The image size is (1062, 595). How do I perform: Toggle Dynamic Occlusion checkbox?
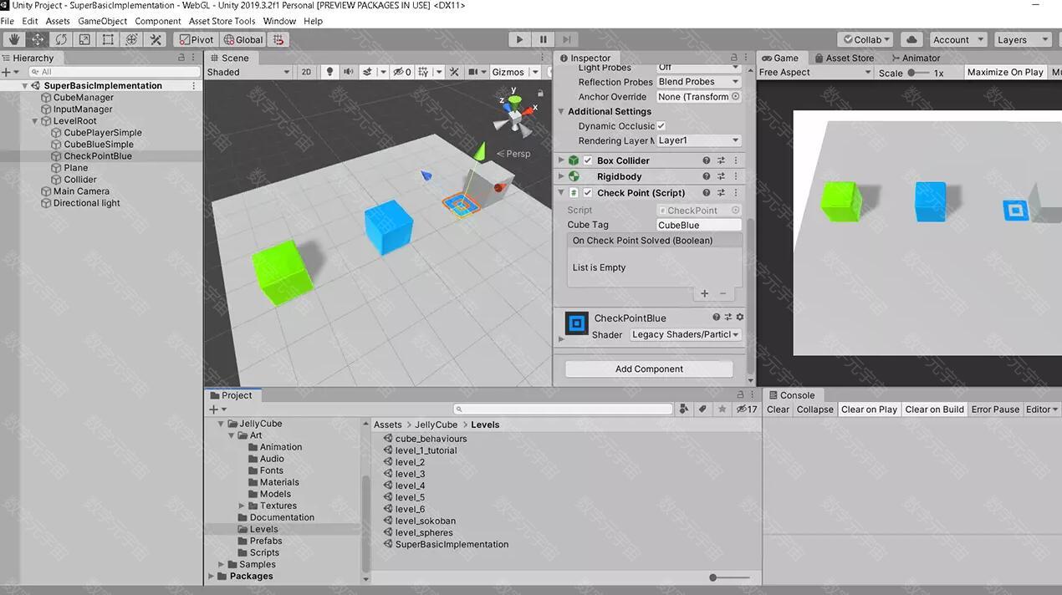[x=661, y=126]
